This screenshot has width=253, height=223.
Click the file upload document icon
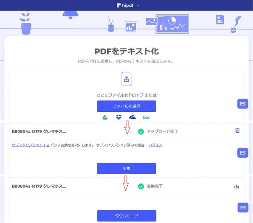pos(126,79)
